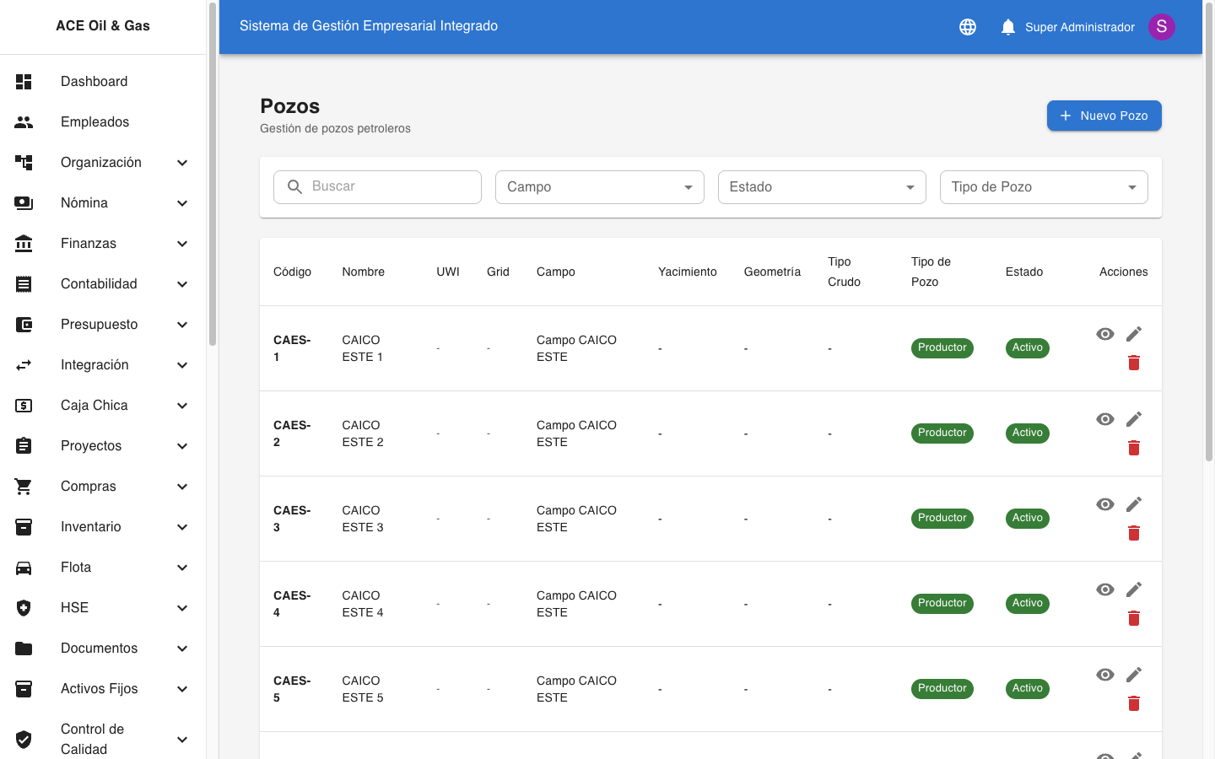View CAICO ESTE 5 well details
This screenshot has height=759, width=1215.
(1104, 675)
